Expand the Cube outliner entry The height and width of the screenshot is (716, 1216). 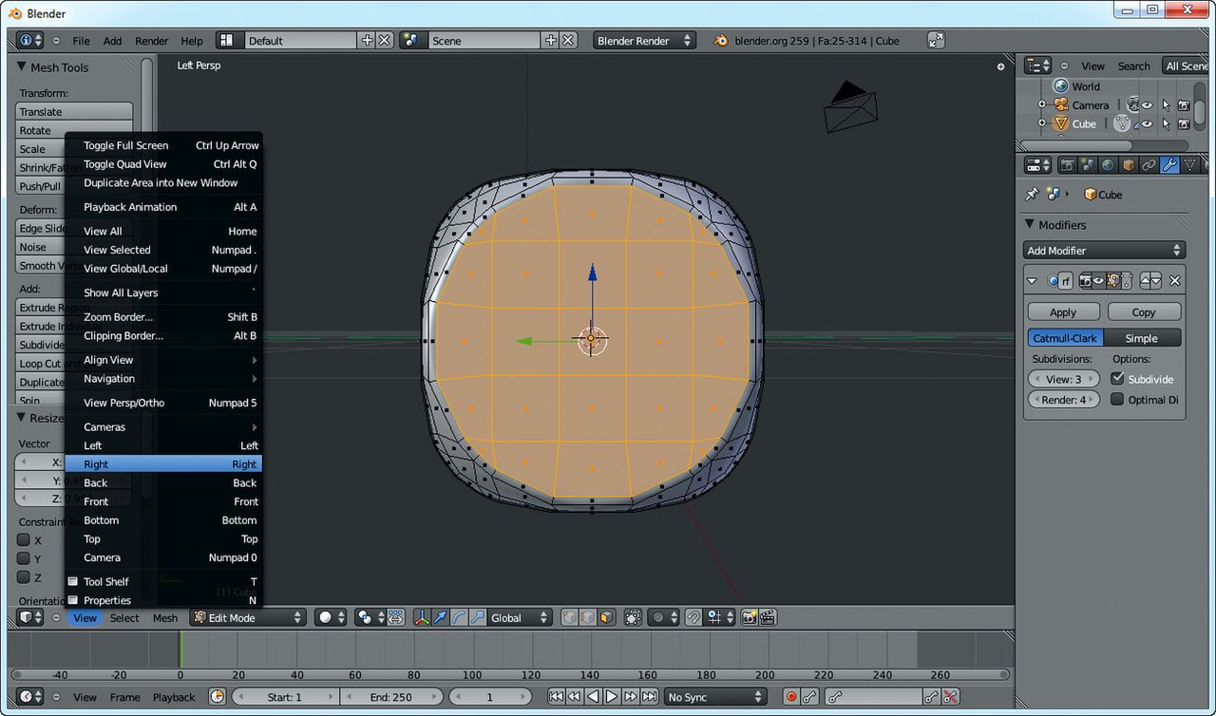tap(1041, 123)
